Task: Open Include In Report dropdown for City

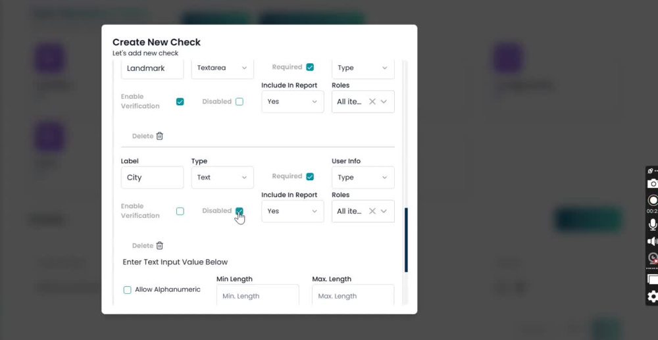Action: (293, 211)
